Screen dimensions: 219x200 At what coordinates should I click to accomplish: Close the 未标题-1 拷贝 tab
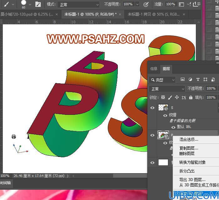point(184,14)
